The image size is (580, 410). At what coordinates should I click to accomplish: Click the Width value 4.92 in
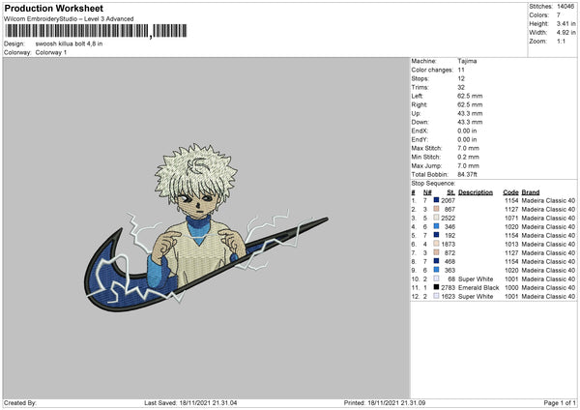click(565, 33)
